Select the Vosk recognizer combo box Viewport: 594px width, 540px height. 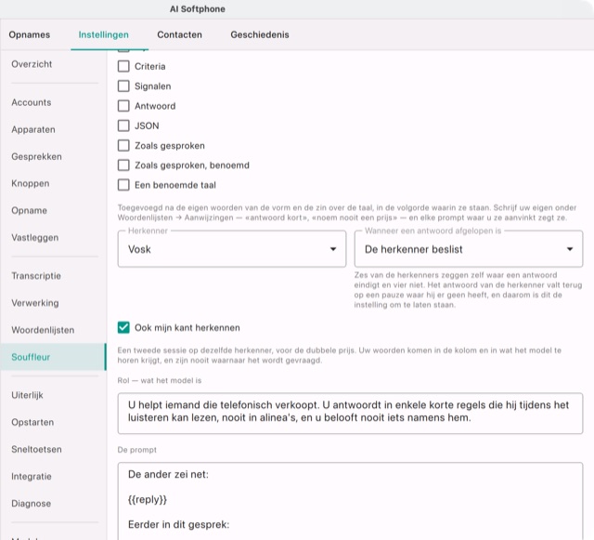232,249
